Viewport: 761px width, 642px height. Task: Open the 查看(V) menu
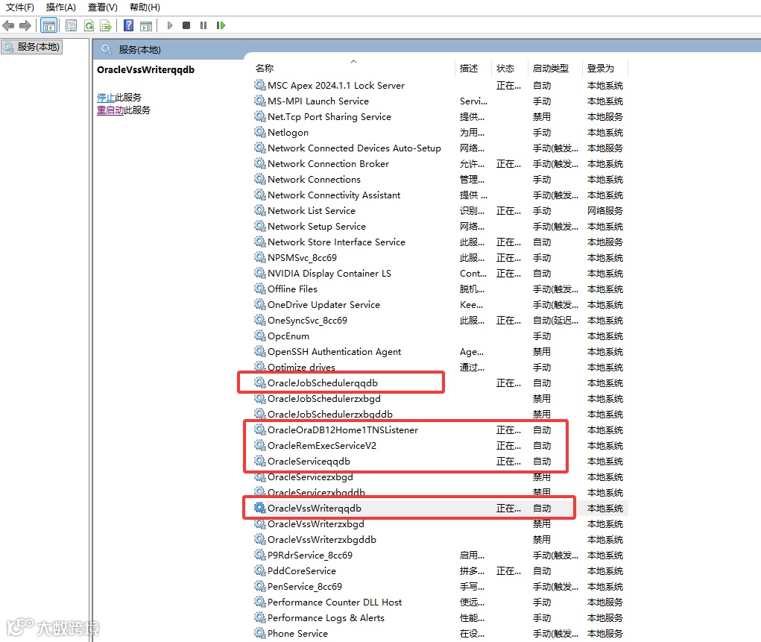pos(103,7)
